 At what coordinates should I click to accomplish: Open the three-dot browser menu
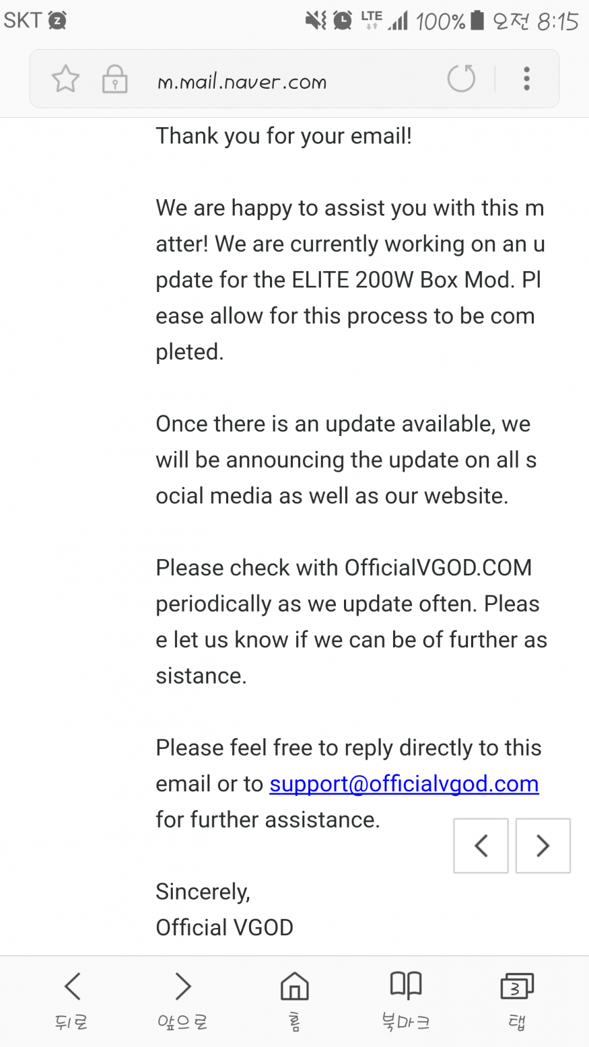click(526, 79)
